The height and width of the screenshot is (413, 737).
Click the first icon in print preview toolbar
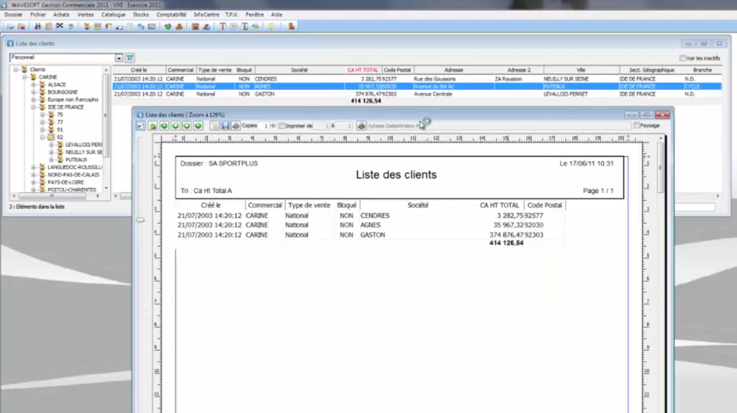tap(140, 126)
